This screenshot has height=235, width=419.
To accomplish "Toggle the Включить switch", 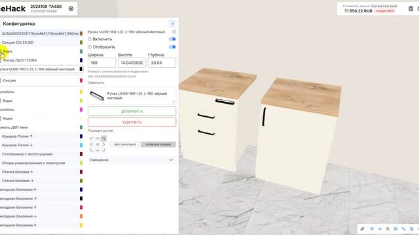I will (x=172, y=39).
